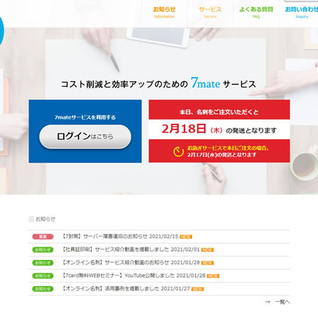The image size is (318, 318).
Task: Open the 【オンライン名刺】活用事例 notice
Action: coord(126,288)
